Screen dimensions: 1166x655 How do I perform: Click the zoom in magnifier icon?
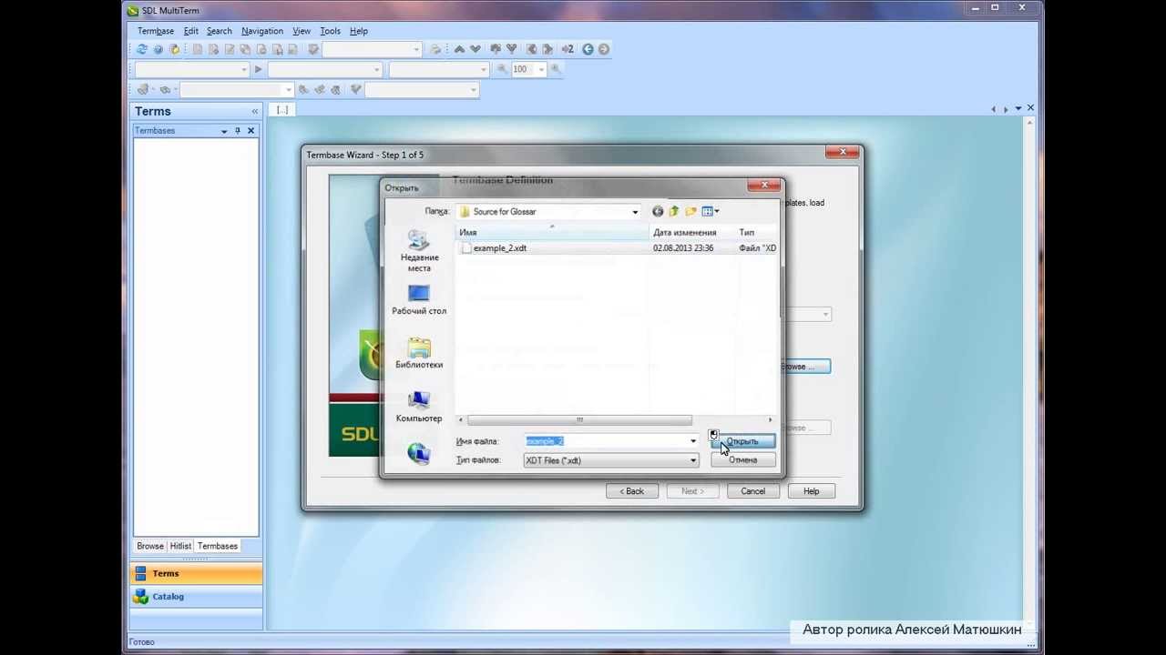[556, 69]
